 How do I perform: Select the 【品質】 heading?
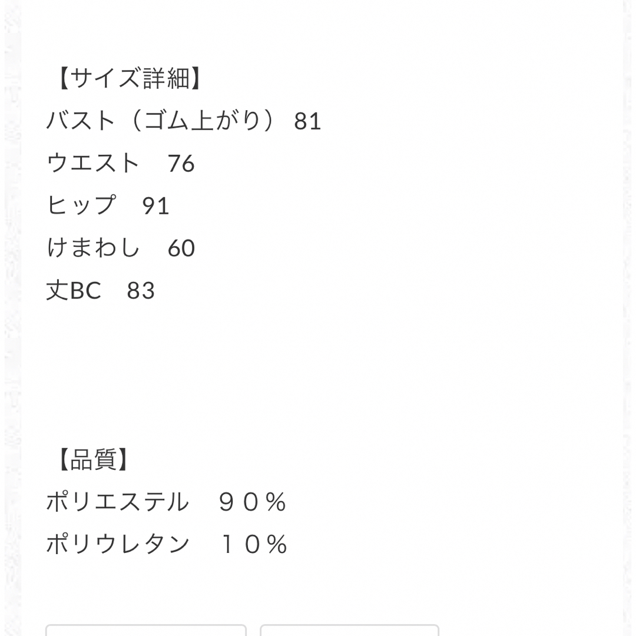(x=93, y=459)
